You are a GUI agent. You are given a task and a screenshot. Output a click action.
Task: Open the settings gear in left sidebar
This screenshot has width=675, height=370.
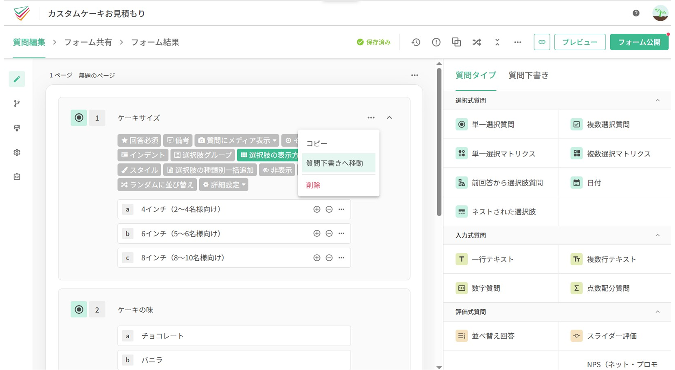[x=17, y=152]
